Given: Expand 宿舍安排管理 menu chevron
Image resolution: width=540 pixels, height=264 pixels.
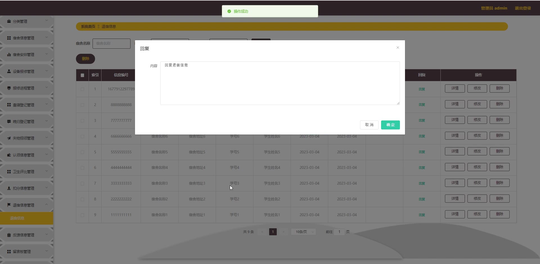Looking at the screenshot, I should click(47, 54).
